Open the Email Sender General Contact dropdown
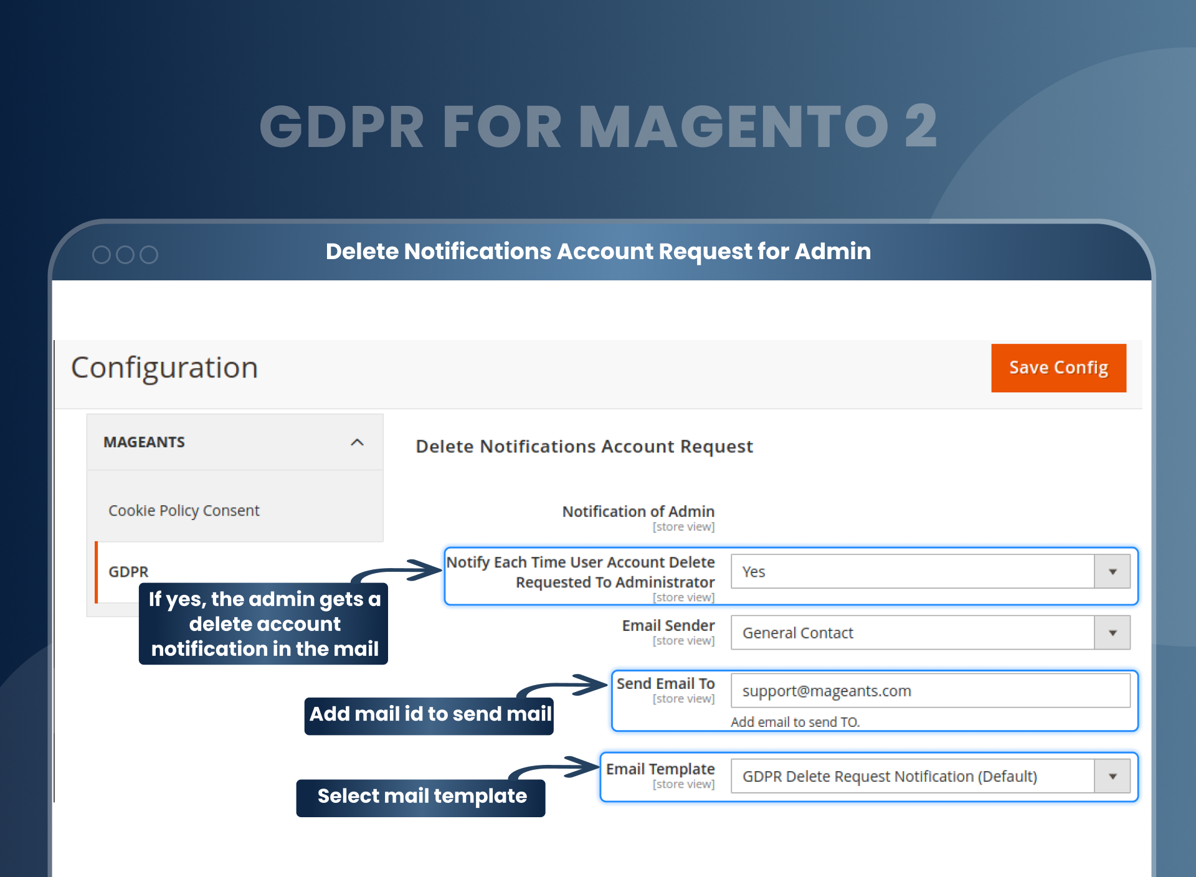The height and width of the screenshot is (877, 1196). tap(931, 632)
